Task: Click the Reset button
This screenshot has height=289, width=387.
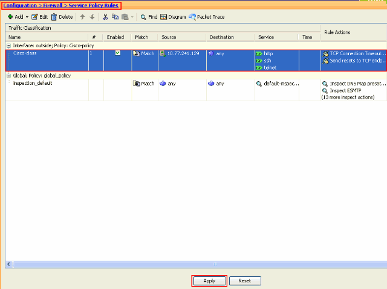Action: click(245, 281)
